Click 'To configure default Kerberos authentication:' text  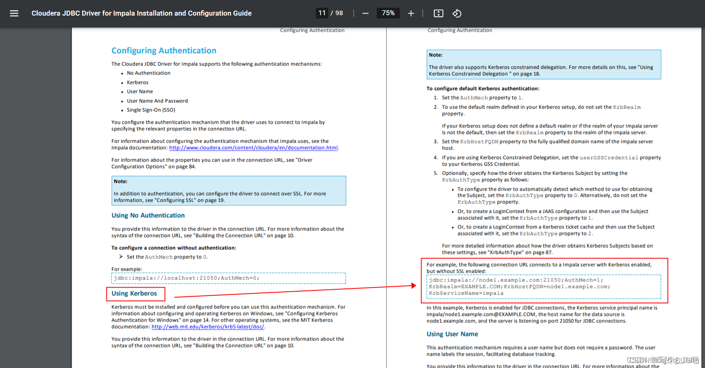click(483, 89)
